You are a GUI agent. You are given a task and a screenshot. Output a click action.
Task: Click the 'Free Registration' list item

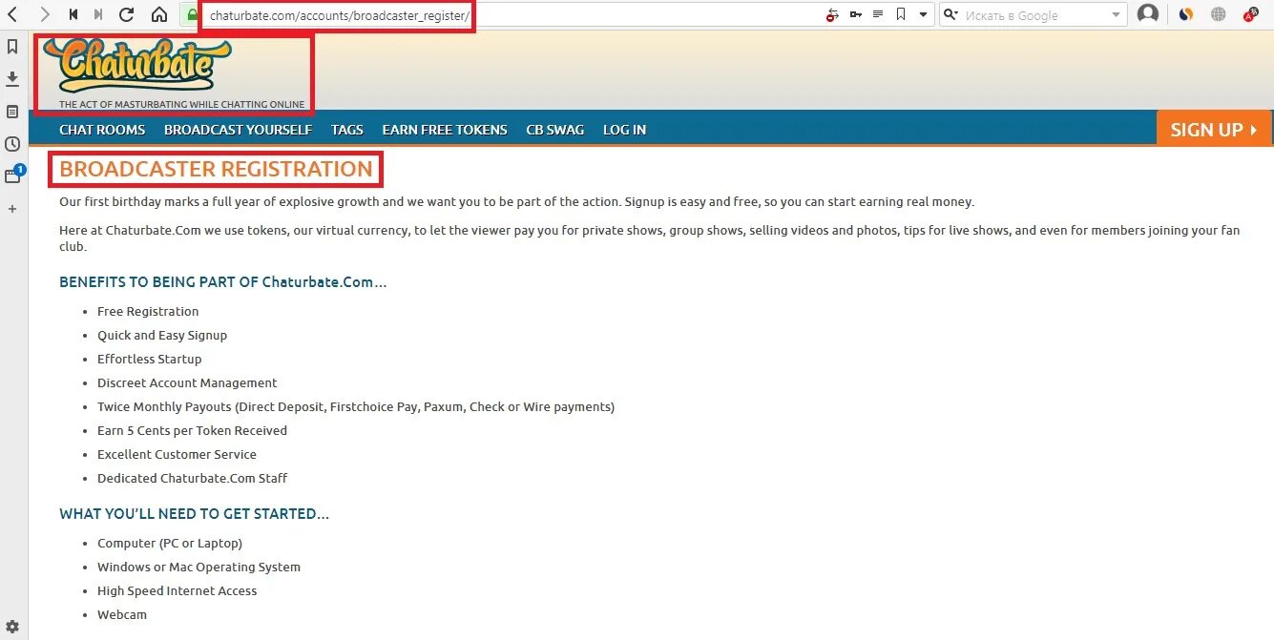[x=148, y=312]
